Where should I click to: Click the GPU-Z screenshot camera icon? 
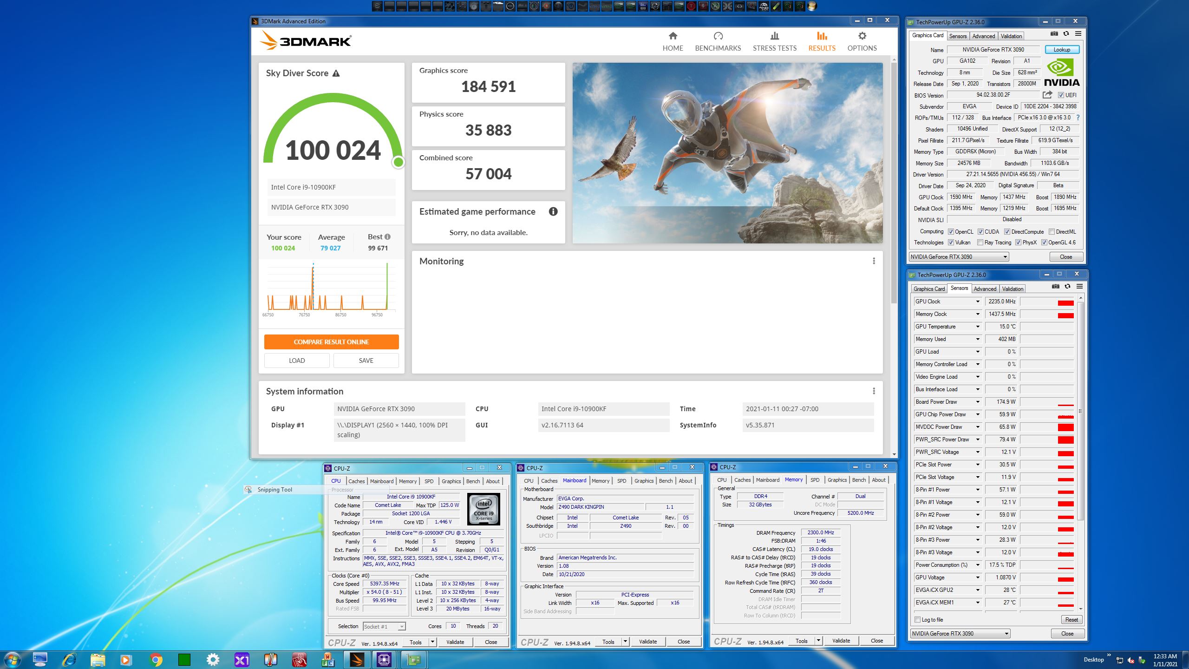pyautogui.click(x=1054, y=34)
